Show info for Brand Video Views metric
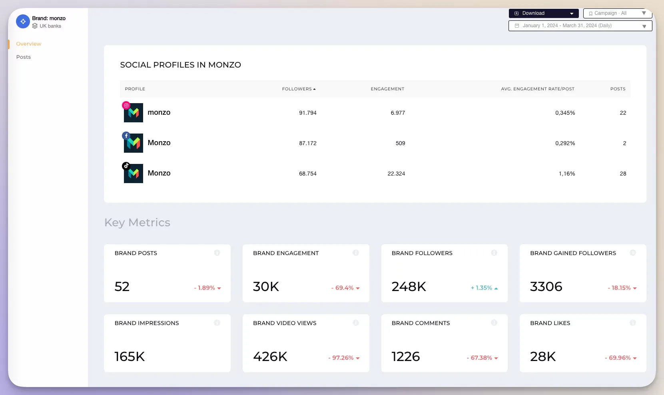Screen dimensions: 664x395 pyautogui.click(x=356, y=323)
